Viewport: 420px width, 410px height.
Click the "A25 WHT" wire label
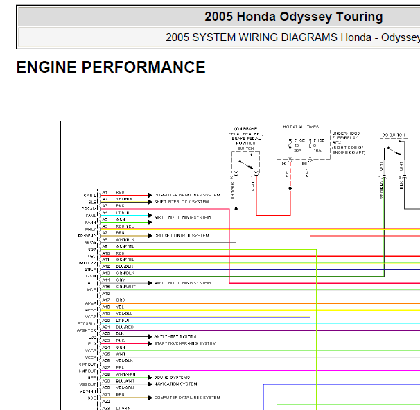[114, 354]
